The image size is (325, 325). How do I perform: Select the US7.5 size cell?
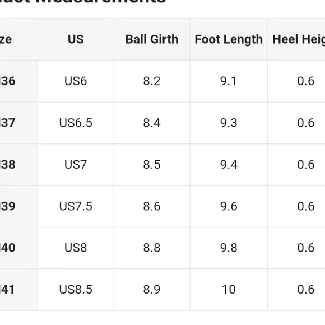point(76,206)
